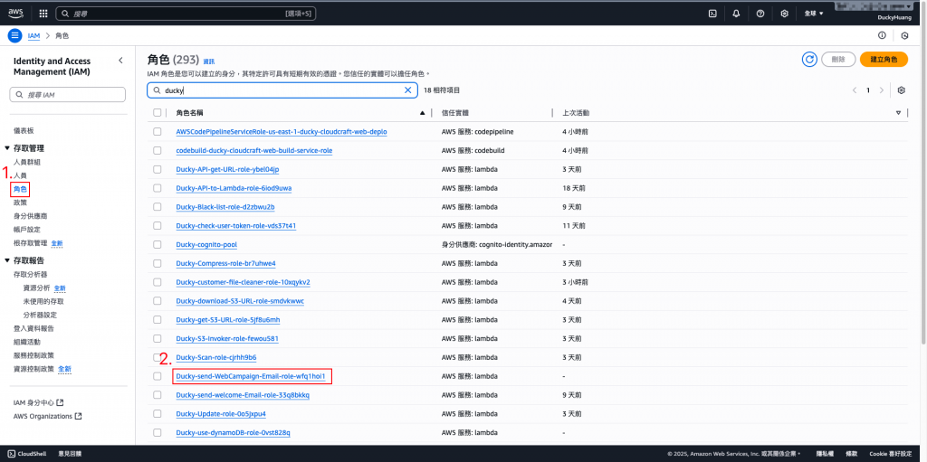This screenshot has width=927, height=462.
Task: Open table preferences gear icon
Action: tap(901, 90)
